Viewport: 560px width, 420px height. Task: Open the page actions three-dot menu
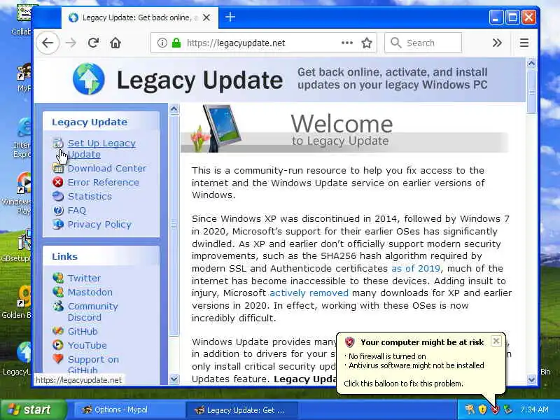[346, 43]
